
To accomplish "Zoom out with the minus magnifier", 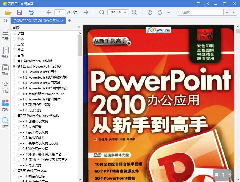I will pos(102,12).
